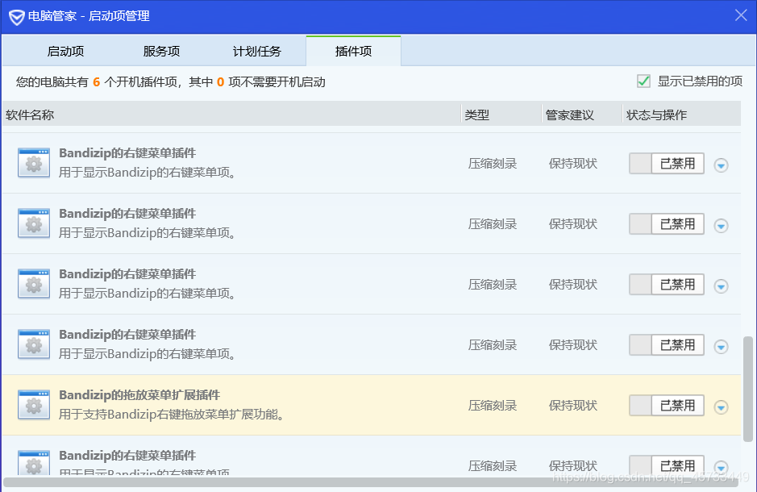The width and height of the screenshot is (757, 492).
Task: Click plugin icon of third Bandizip右键菜单插件 row
Action: [x=34, y=284]
